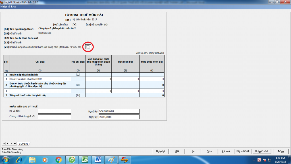The image size is (291, 164).
Task: Go to next sheet arrow
Action: [x=11, y=143]
